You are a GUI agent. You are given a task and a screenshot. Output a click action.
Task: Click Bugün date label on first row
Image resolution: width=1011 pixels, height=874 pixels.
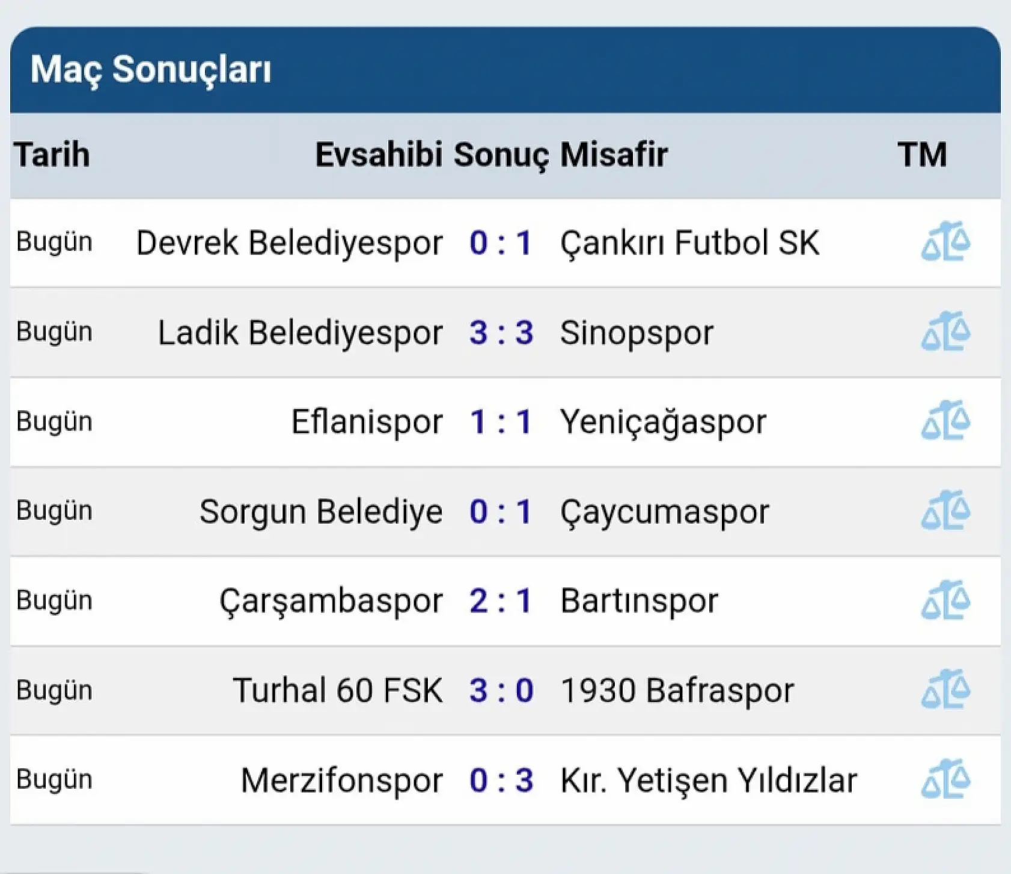pyautogui.click(x=55, y=242)
